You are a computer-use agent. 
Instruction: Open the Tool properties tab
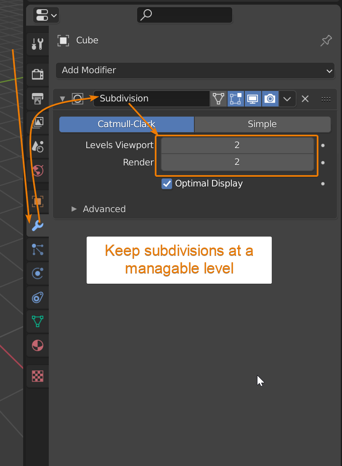(37, 44)
